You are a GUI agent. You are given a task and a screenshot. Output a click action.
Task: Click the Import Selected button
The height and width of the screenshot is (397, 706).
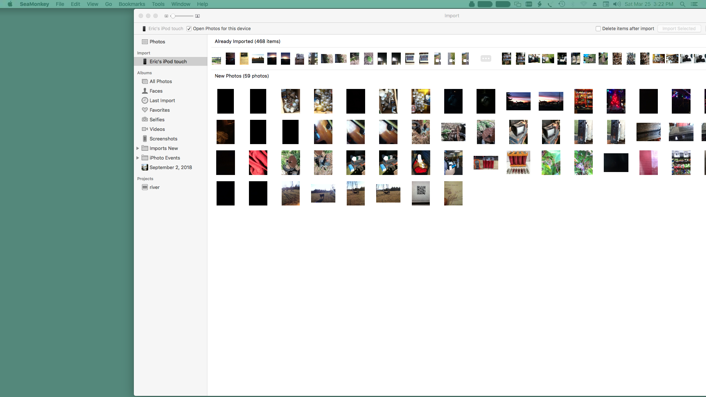[679, 29]
